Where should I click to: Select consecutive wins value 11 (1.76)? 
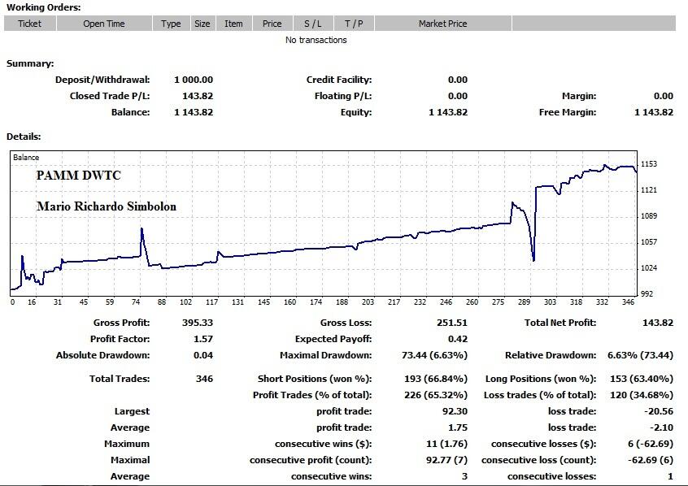(446, 444)
